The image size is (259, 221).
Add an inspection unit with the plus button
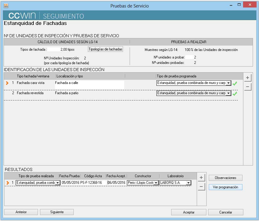click(248, 78)
